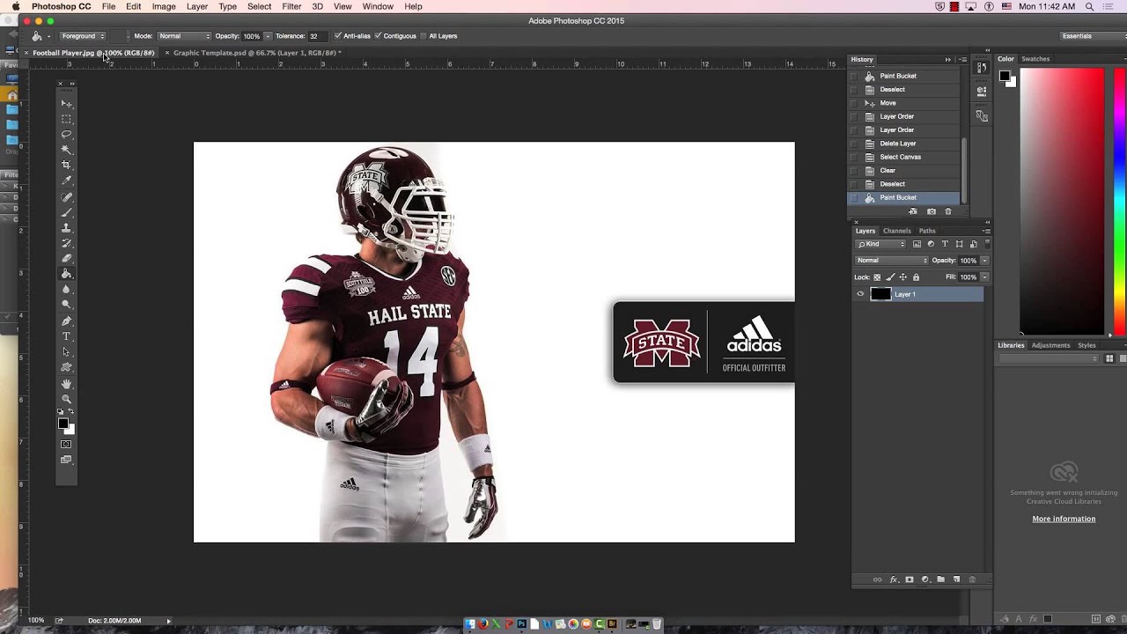Switch to the Channels tab

(896, 231)
